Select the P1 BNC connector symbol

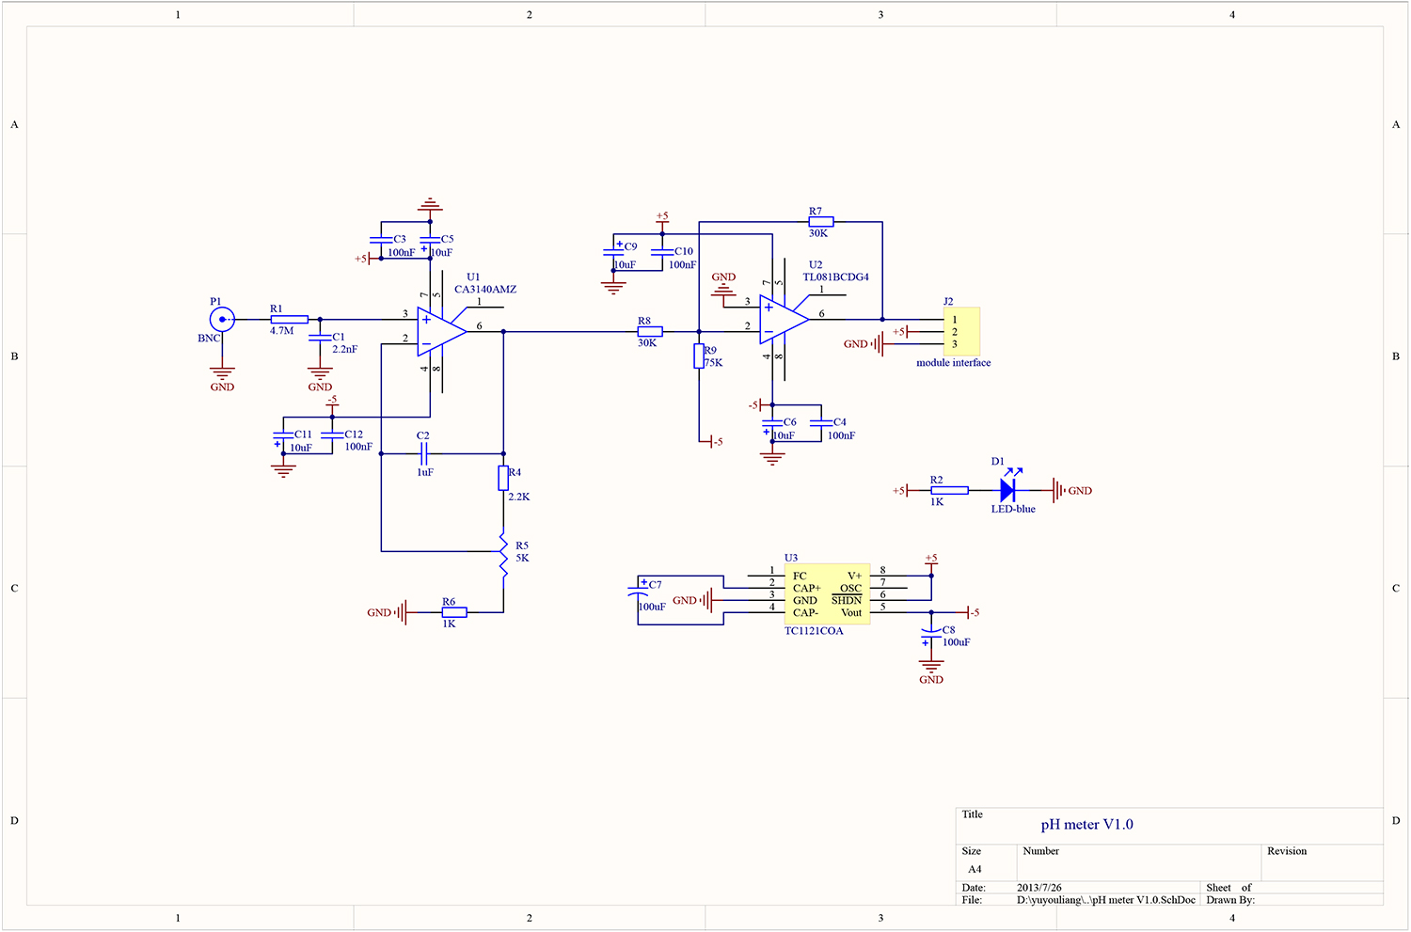click(222, 320)
